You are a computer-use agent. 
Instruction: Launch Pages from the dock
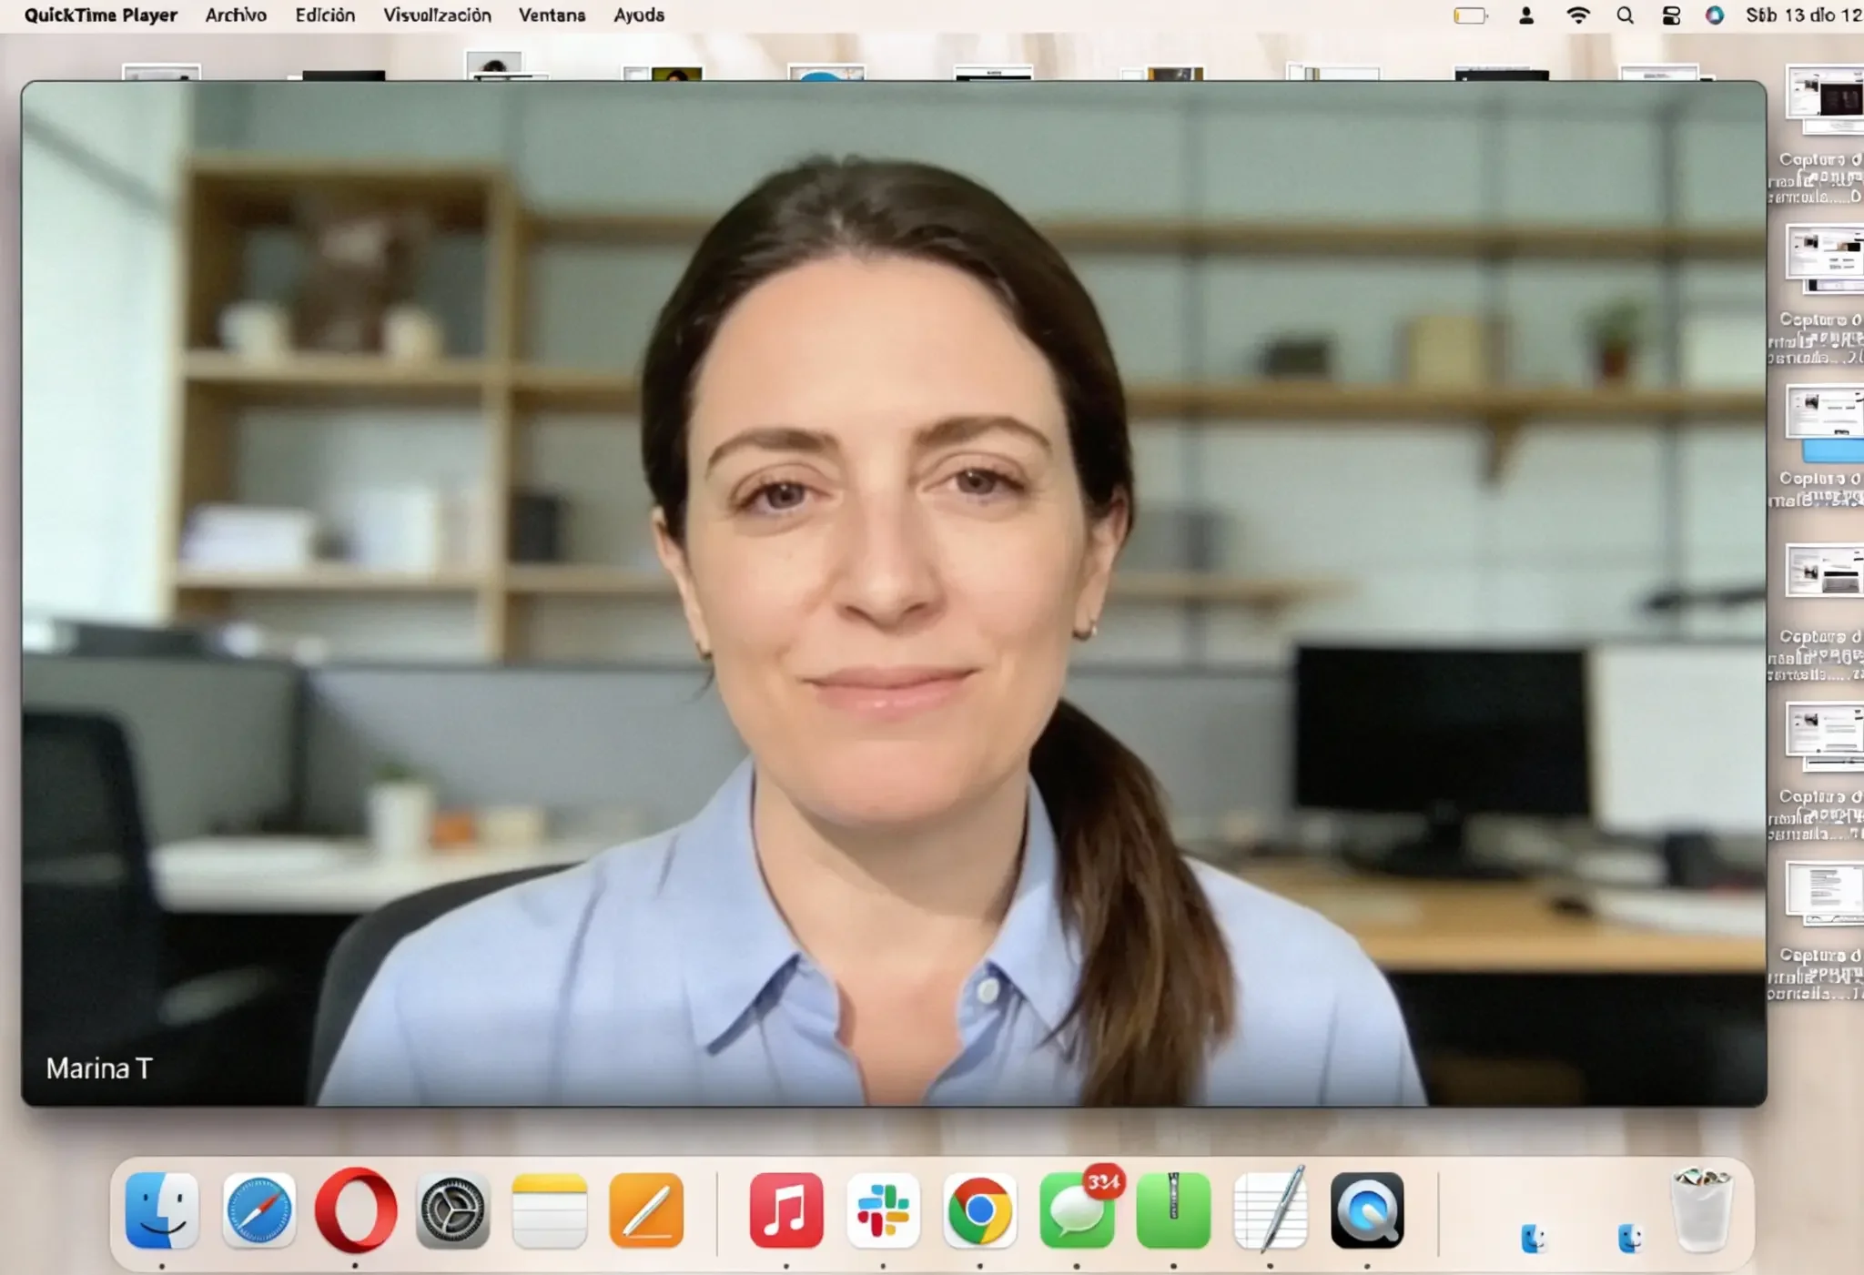[646, 1211]
